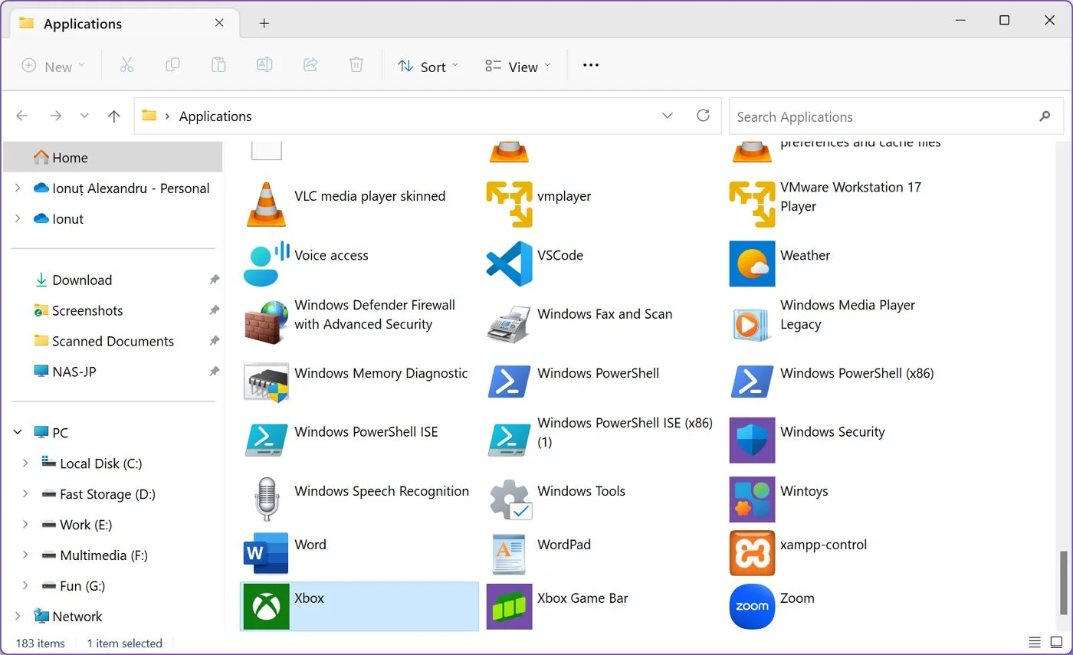Close the Applications tab
This screenshot has height=655, width=1073.
point(219,23)
